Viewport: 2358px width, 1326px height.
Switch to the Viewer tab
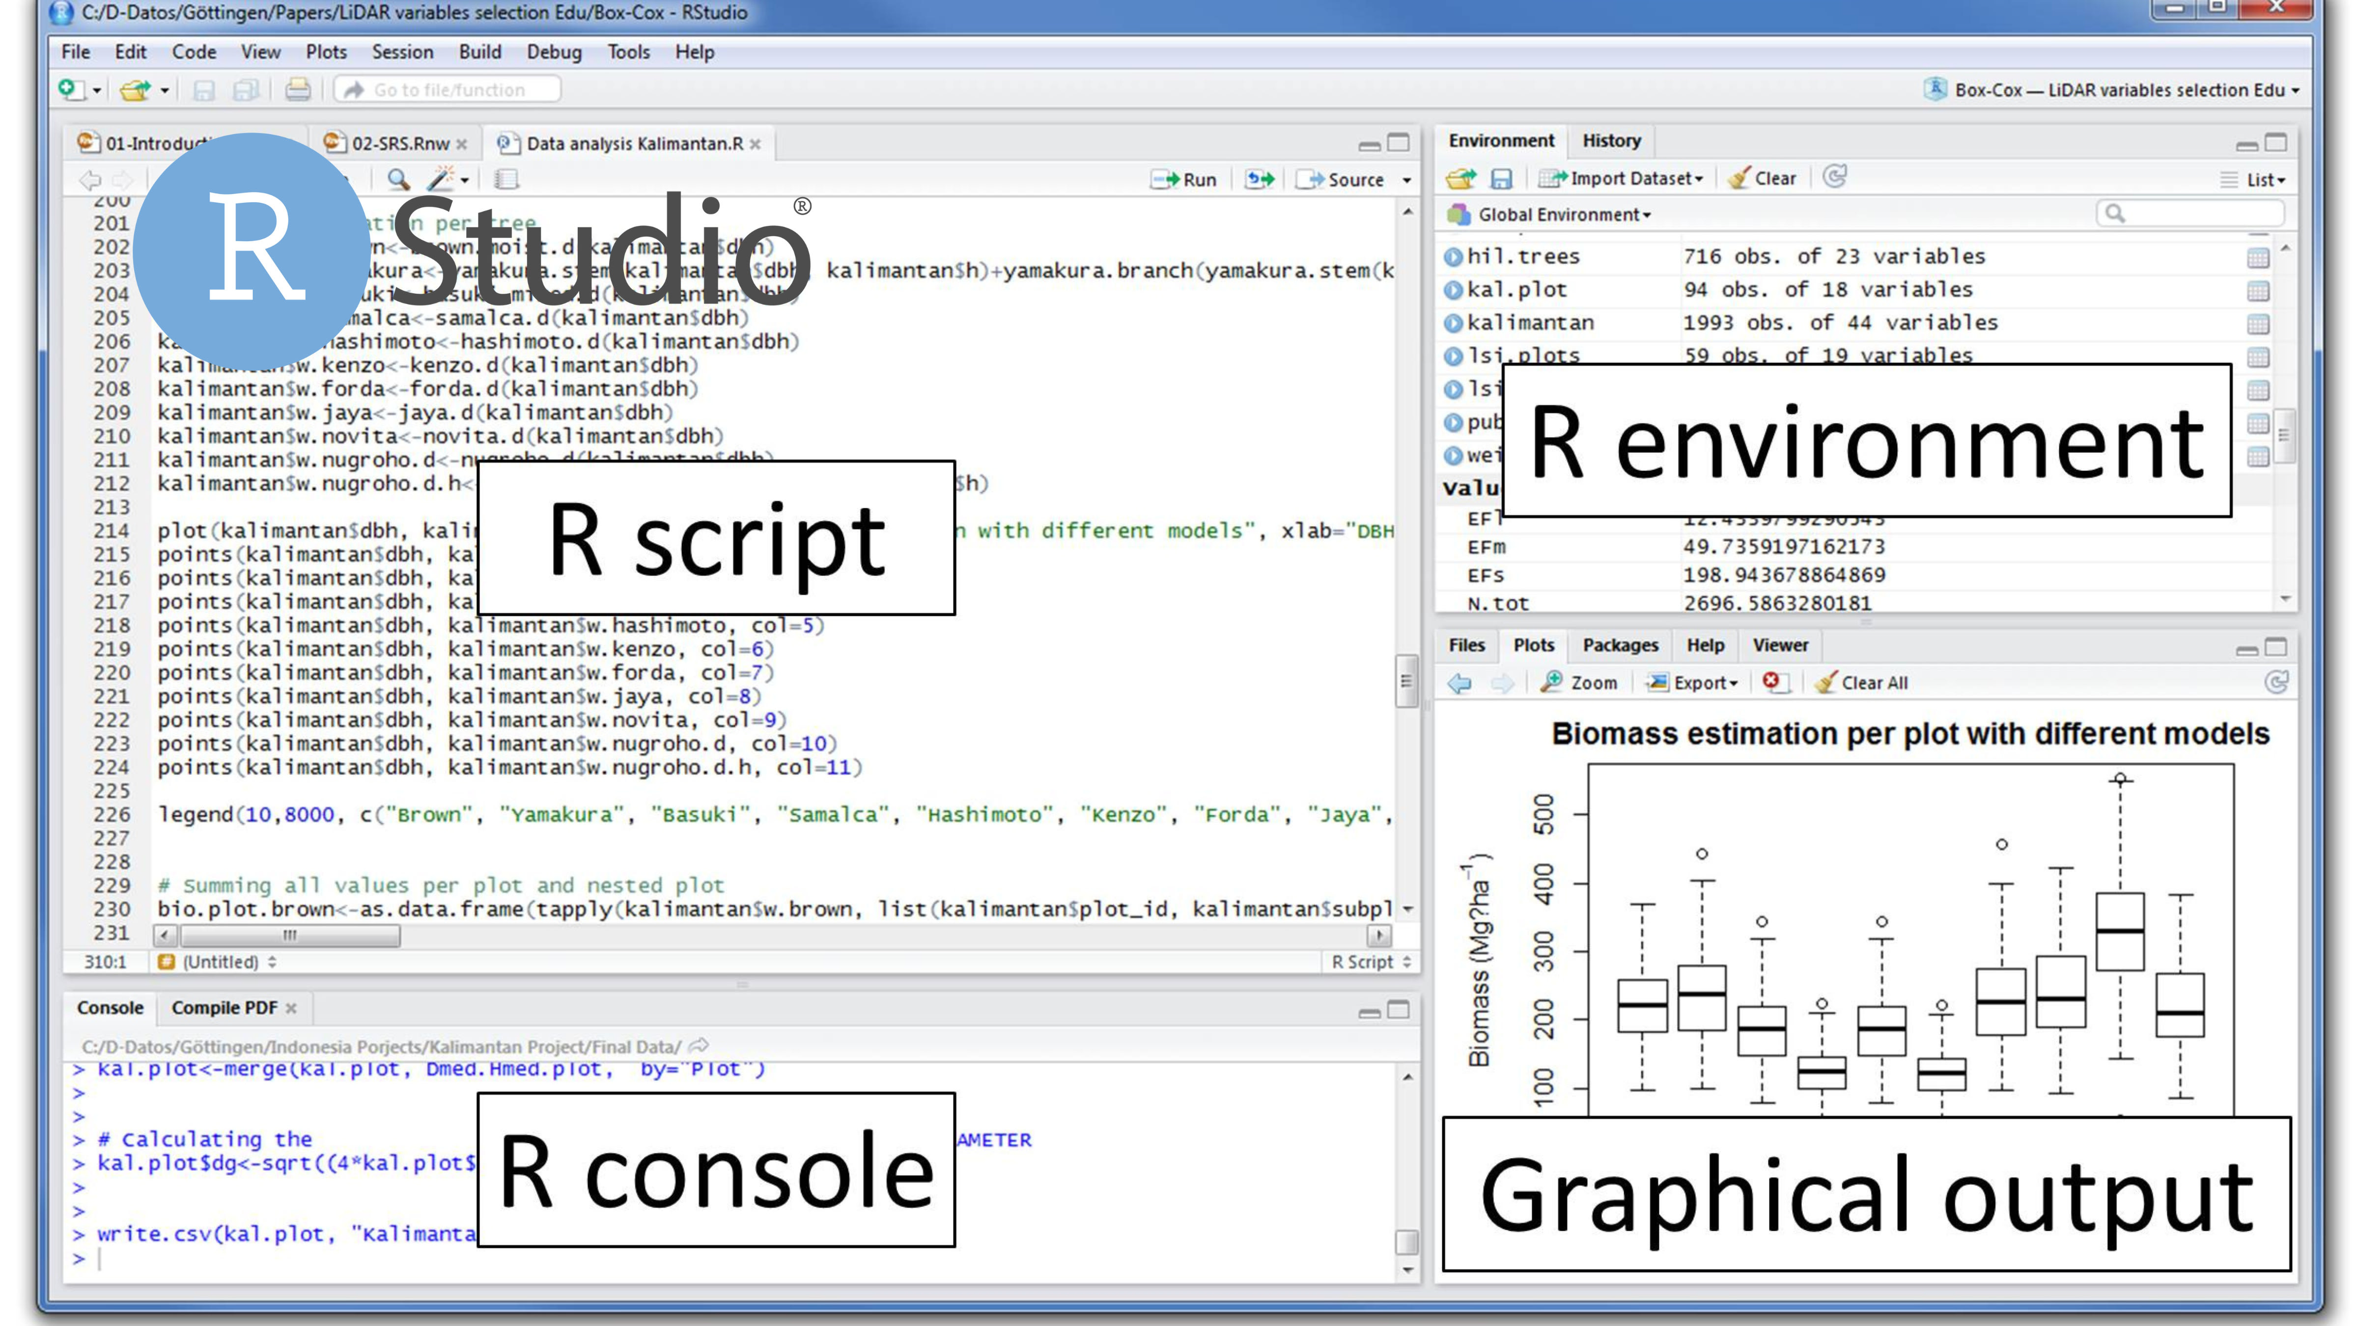point(1779,645)
